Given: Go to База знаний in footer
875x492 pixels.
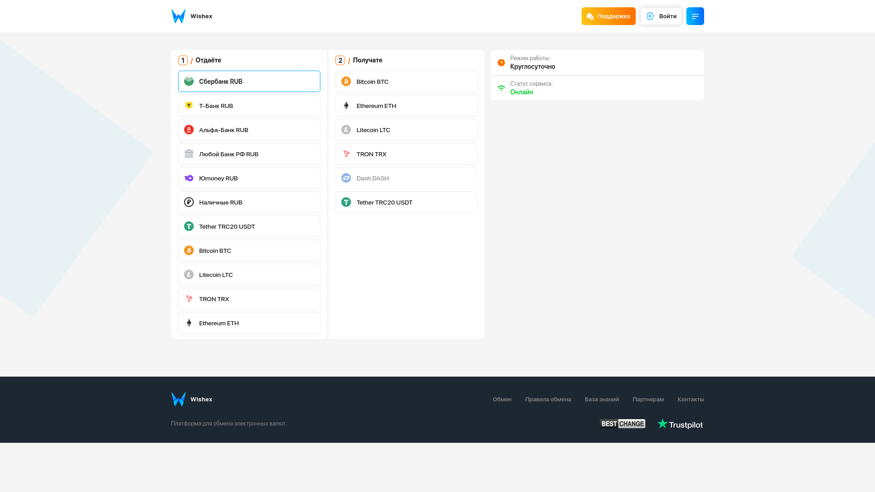Looking at the screenshot, I should pyautogui.click(x=602, y=400).
